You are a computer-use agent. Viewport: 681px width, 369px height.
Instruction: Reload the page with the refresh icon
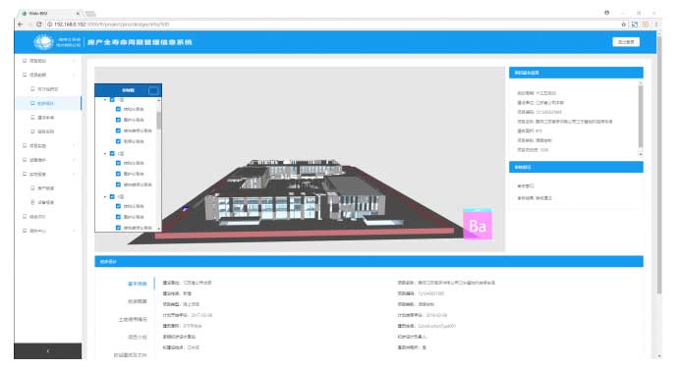(39, 25)
